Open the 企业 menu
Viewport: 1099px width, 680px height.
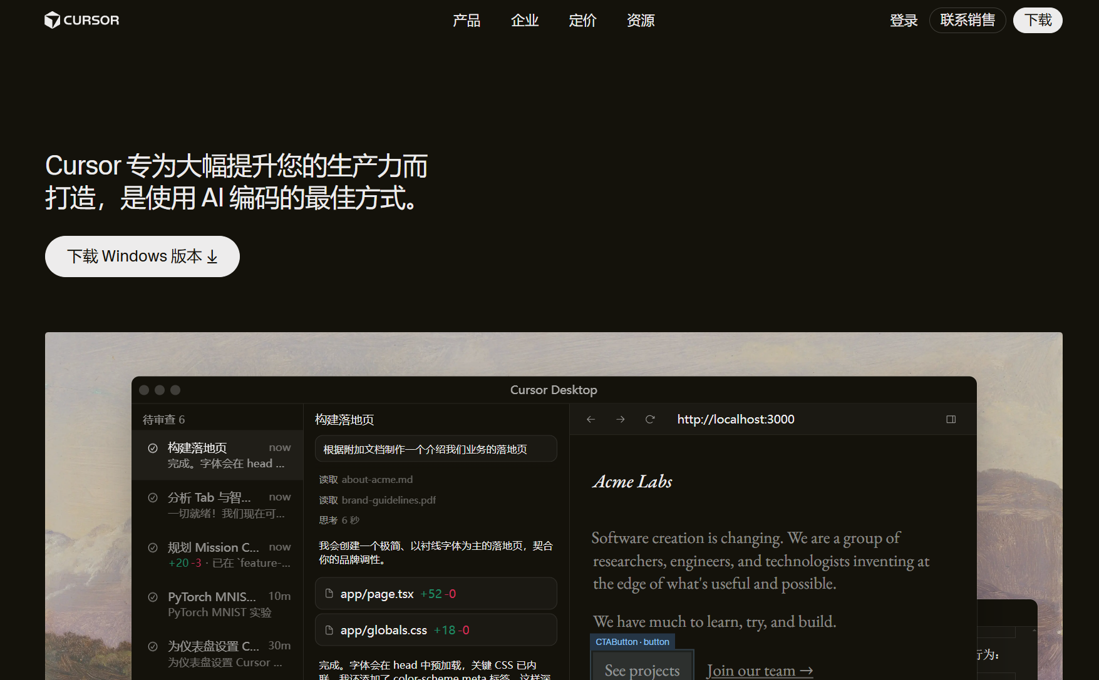pyautogui.click(x=525, y=21)
